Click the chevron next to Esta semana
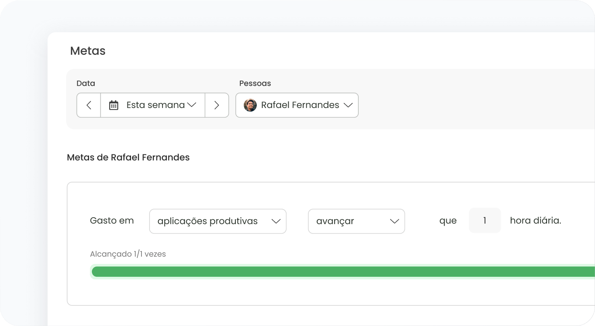Screen dimensions: 595x326 [191, 105]
